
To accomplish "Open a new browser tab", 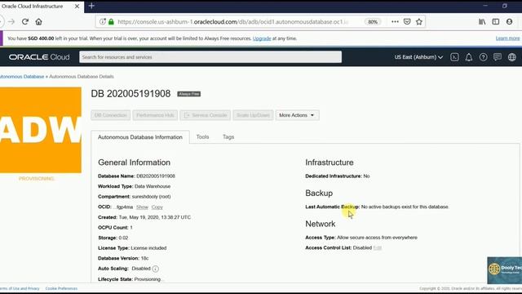I will pos(91,6).
